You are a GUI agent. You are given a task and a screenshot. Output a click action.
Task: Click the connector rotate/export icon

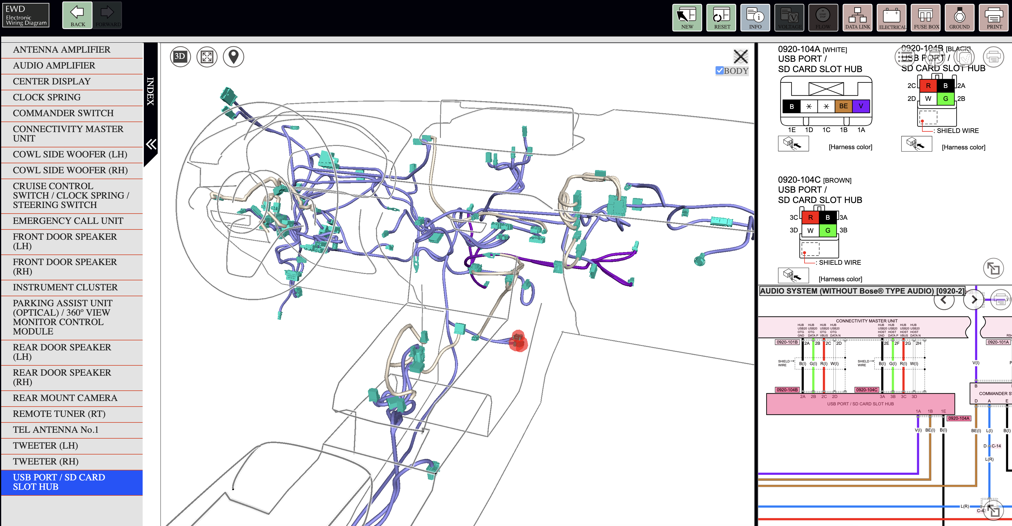point(934,57)
